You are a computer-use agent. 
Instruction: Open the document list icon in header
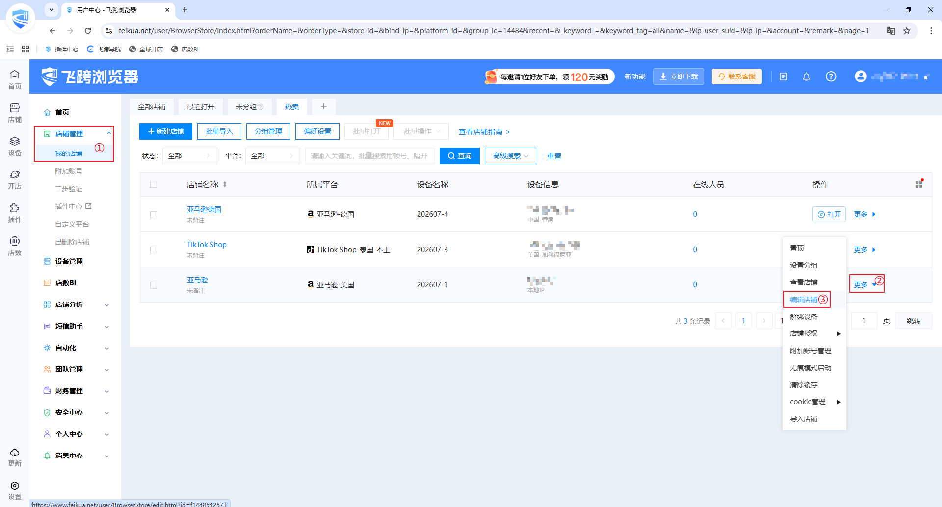784,76
